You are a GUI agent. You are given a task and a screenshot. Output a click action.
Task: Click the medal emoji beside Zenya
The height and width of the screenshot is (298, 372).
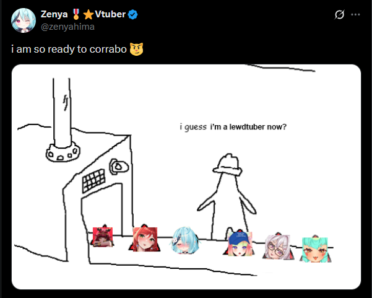(76, 14)
